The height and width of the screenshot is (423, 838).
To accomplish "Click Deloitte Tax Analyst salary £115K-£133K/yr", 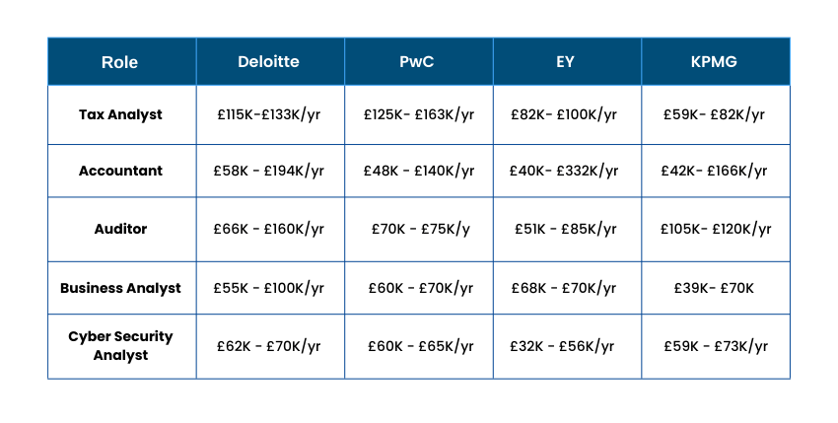I will 268,114.
